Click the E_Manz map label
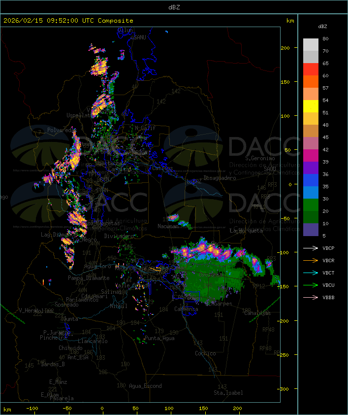The height and width of the screenshot is (415, 348). [58, 382]
